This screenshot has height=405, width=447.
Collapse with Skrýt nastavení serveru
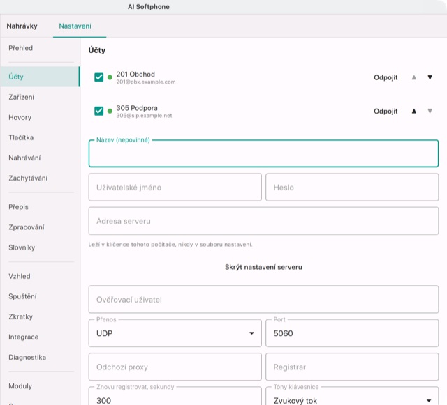click(x=263, y=267)
